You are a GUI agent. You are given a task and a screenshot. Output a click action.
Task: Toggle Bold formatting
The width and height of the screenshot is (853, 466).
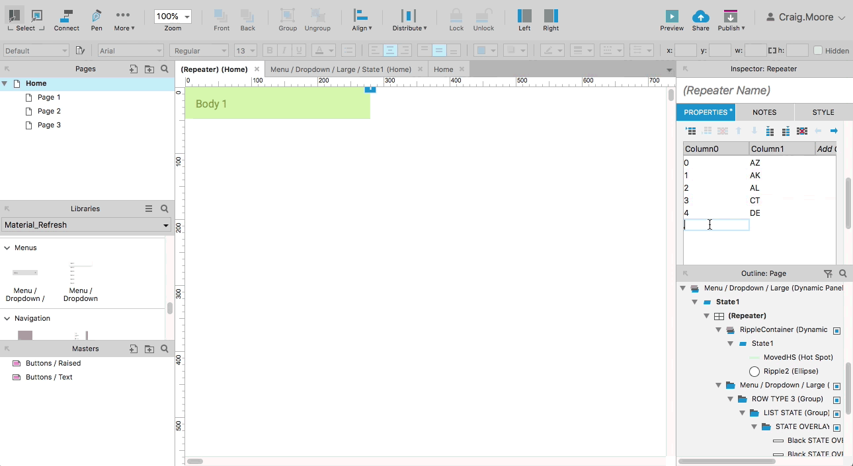click(x=269, y=51)
